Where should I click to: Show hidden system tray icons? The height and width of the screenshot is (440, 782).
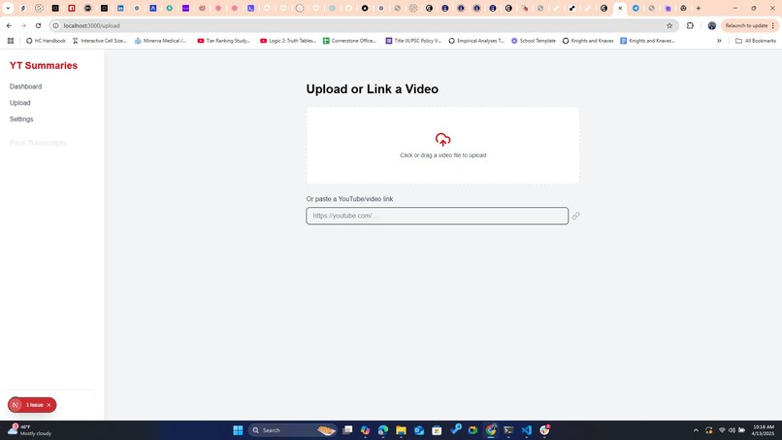(x=696, y=430)
